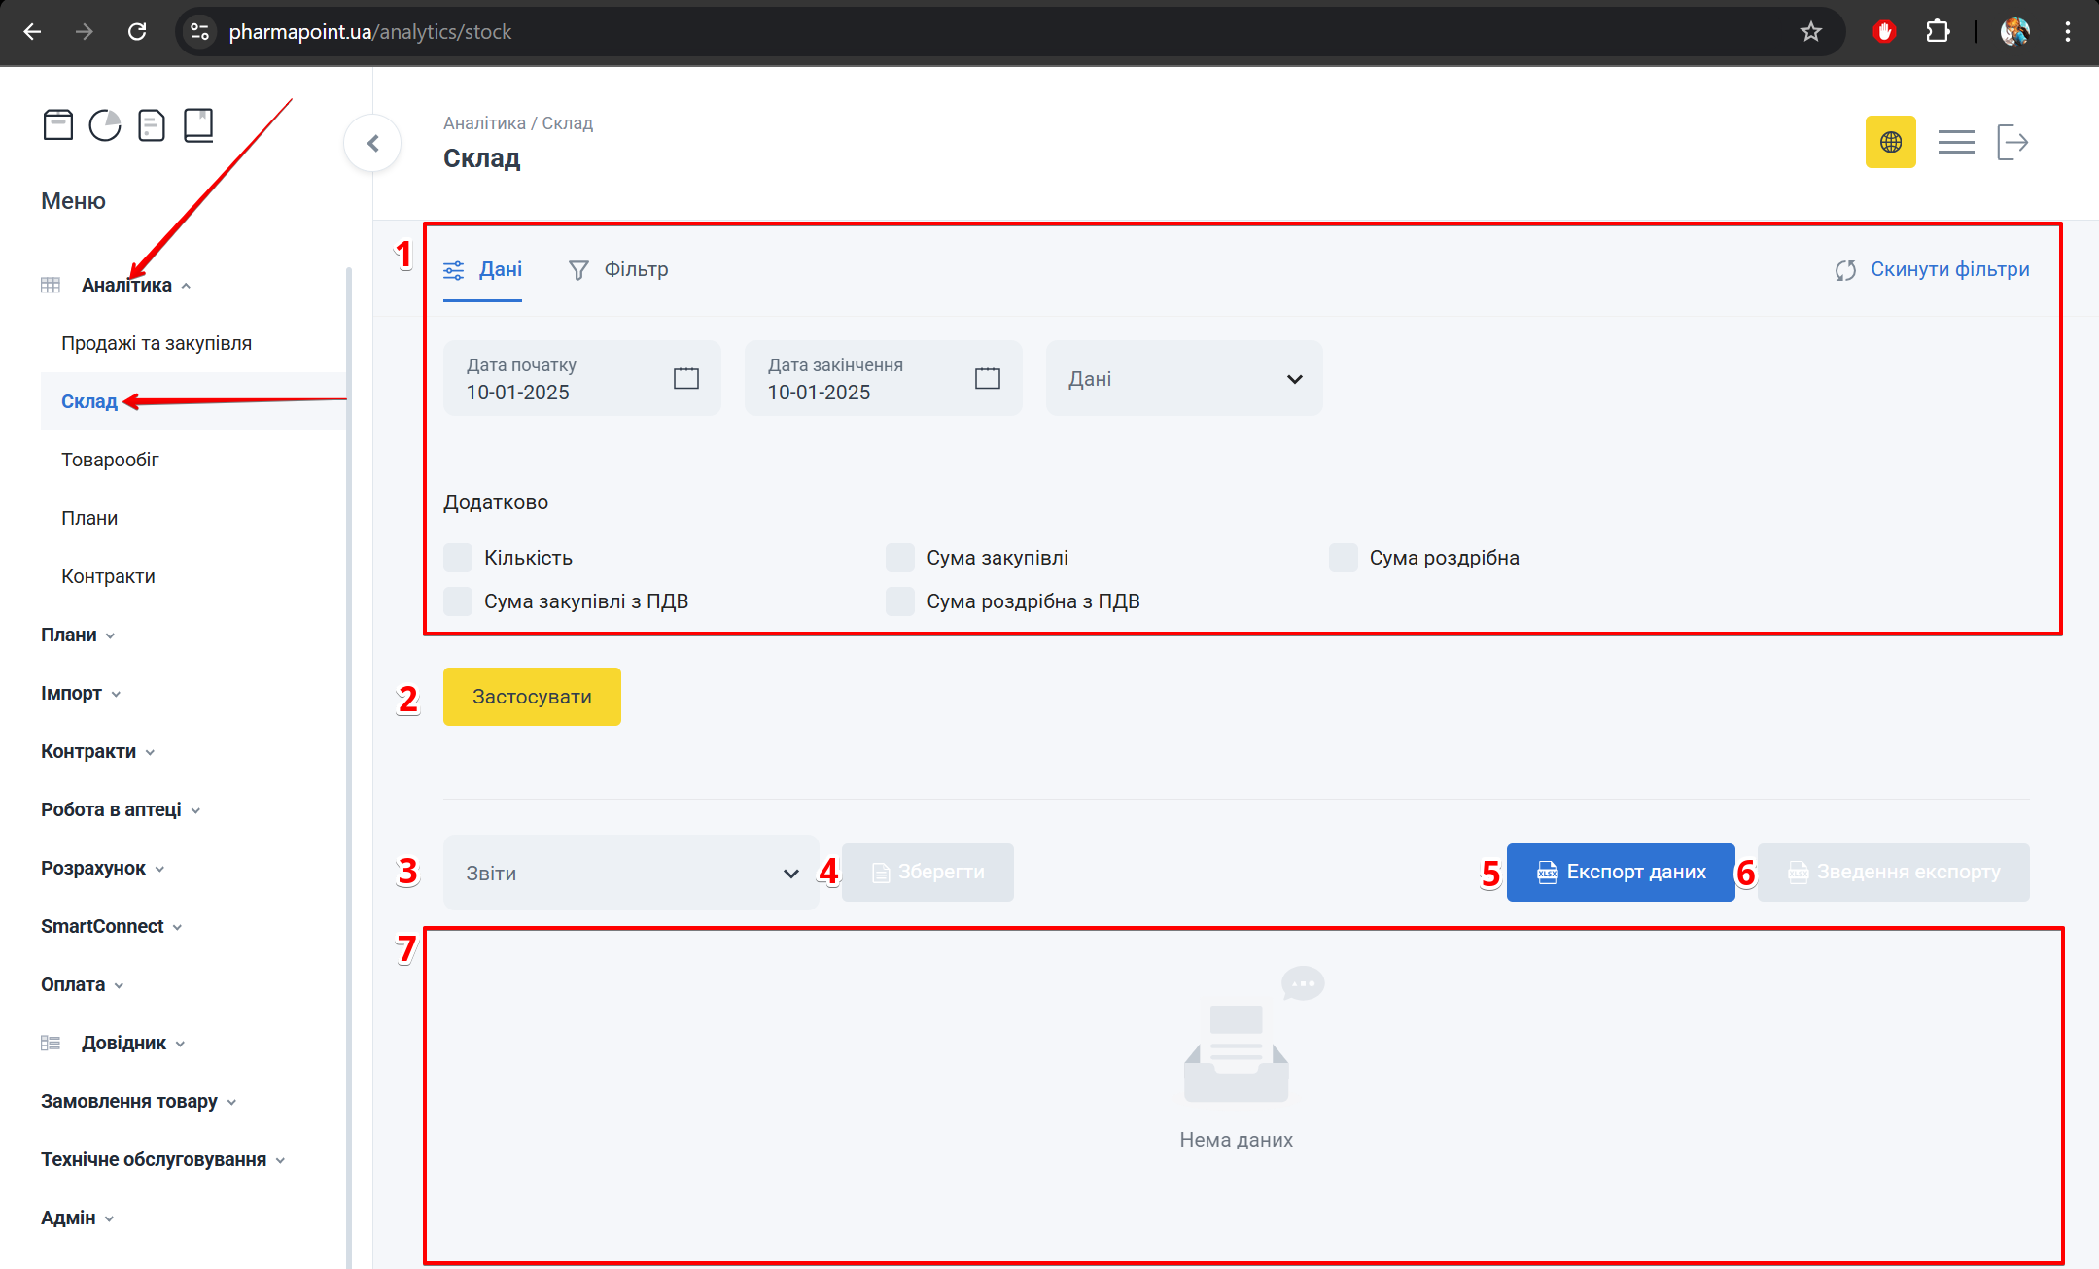Click the Дата закінчення date field
Image resolution: width=2099 pixels, height=1269 pixels.
tap(865, 379)
